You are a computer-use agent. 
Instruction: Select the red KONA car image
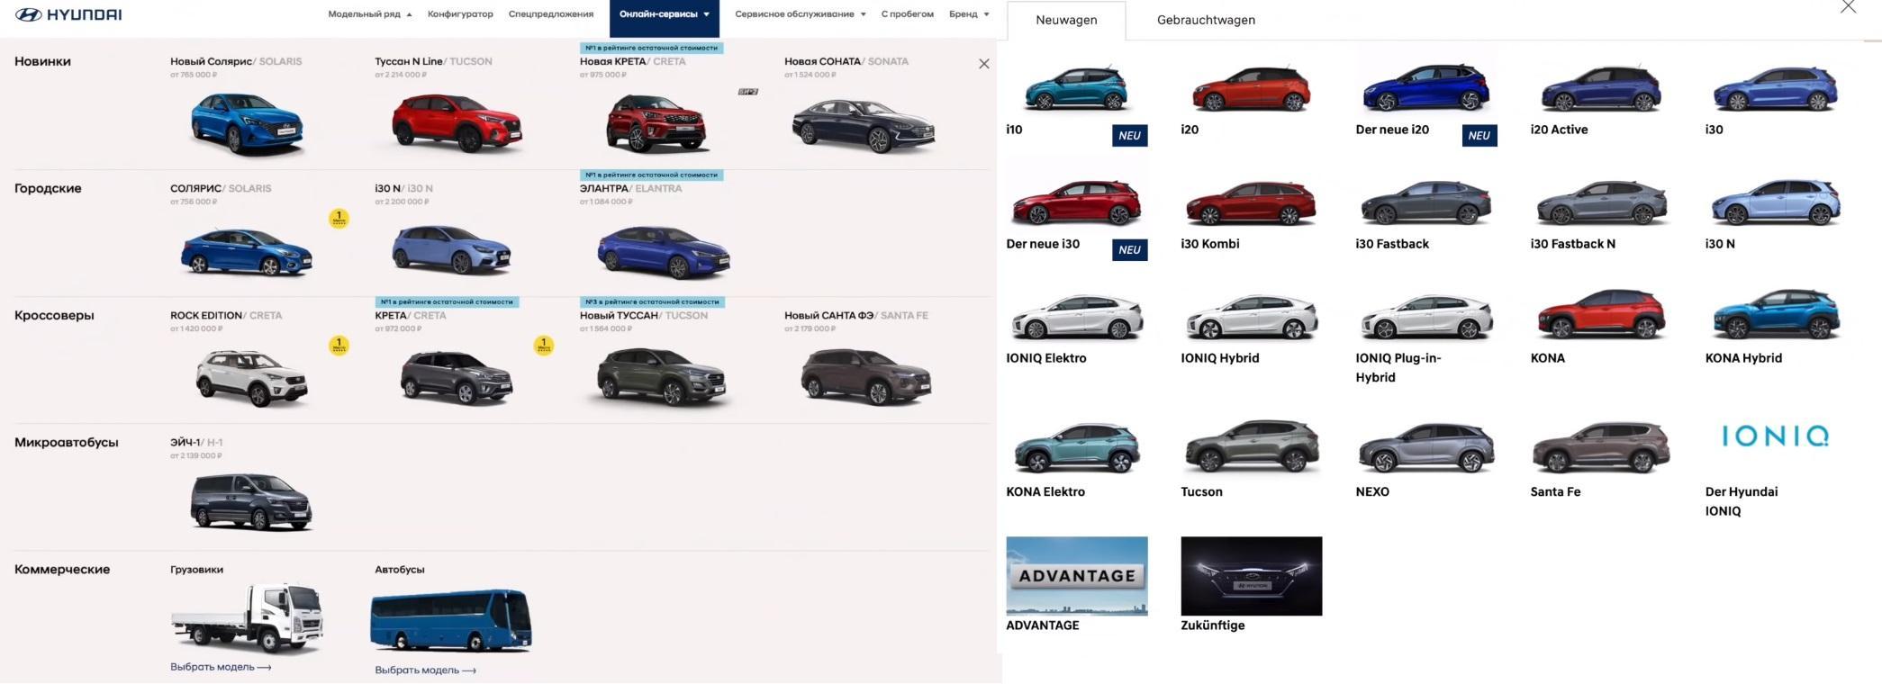point(1599,316)
